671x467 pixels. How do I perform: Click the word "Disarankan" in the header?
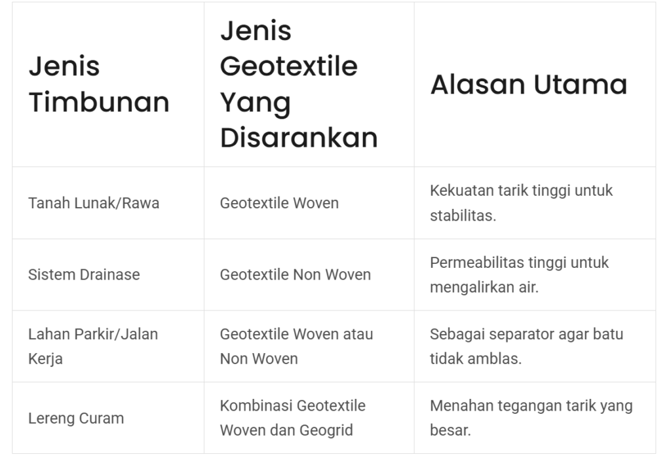[299, 138]
